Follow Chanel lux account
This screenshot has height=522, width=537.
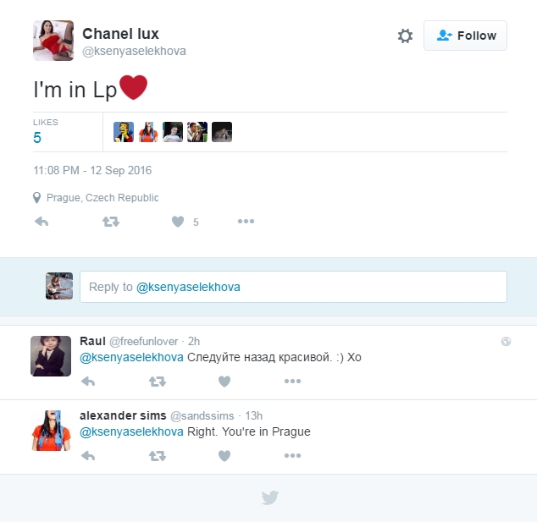pyautogui.click(x=465, y=36)
